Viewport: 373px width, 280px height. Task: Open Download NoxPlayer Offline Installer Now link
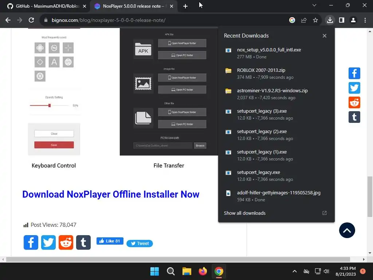point(111,194)
